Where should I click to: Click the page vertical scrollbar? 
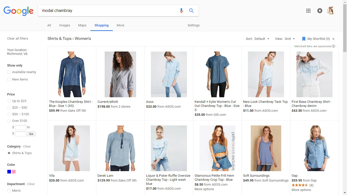point(345,28)
